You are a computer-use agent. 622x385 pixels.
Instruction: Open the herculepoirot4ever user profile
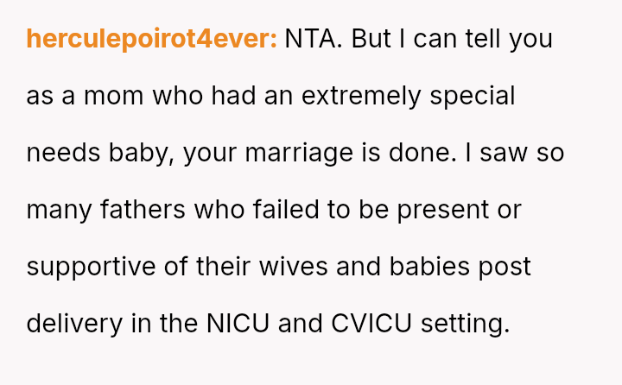pos(151,40)
